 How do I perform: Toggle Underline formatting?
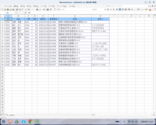pyautogui.click(x=114, y=10)
